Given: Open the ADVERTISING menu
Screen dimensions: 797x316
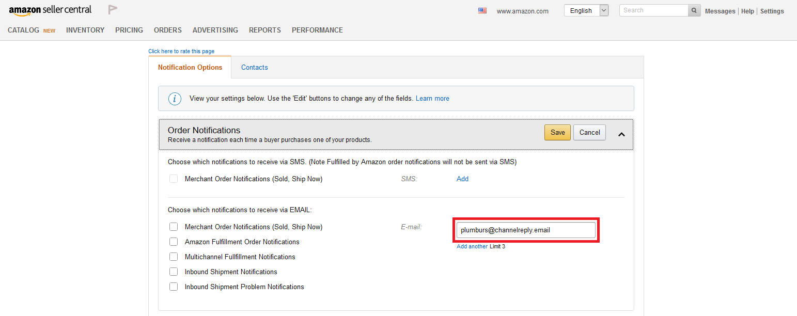Looking at the screenshot, I should [x=215, y=30].
